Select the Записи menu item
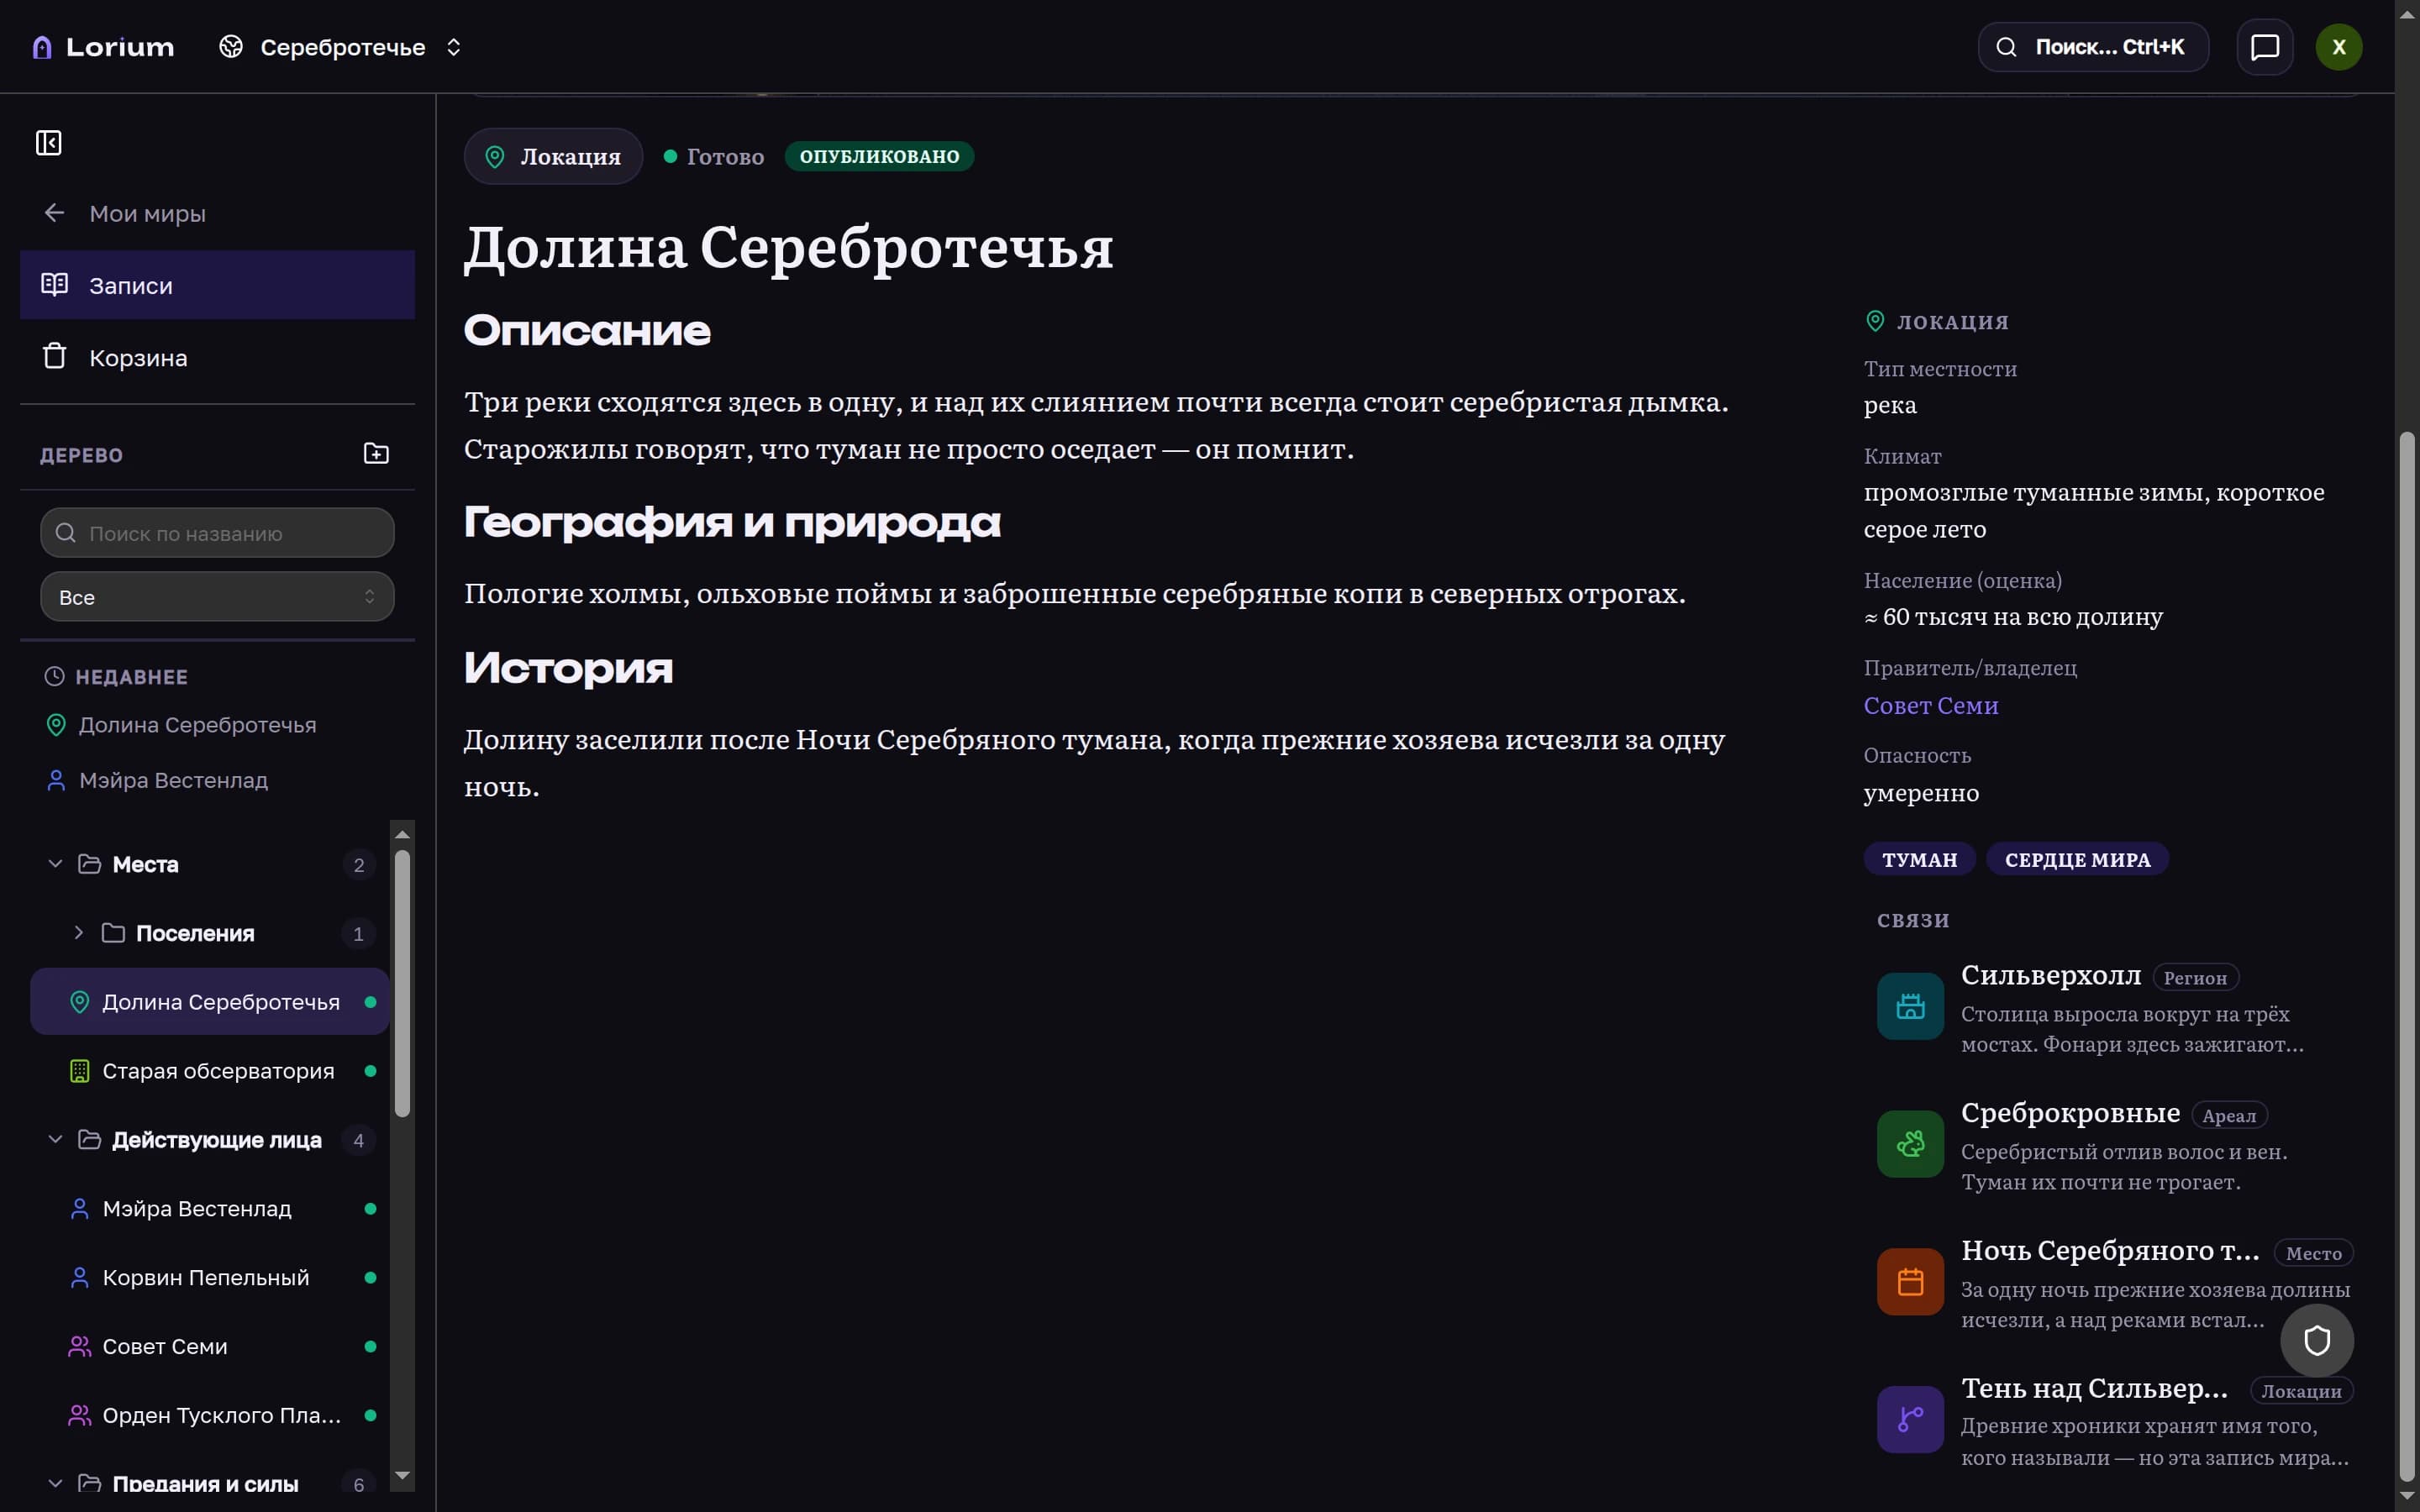This screenshot has width=2420, height=1512. 217,285
